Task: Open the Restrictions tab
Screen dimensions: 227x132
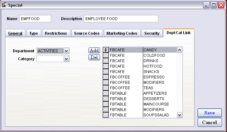Action: [56, 33]
